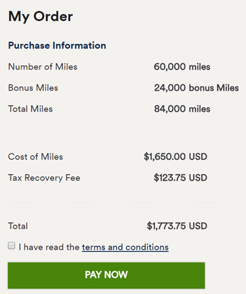This screenshot has width=246, height=294.
Task: Click the Tax Recovery Fee label
Action: tap(44, 178)
